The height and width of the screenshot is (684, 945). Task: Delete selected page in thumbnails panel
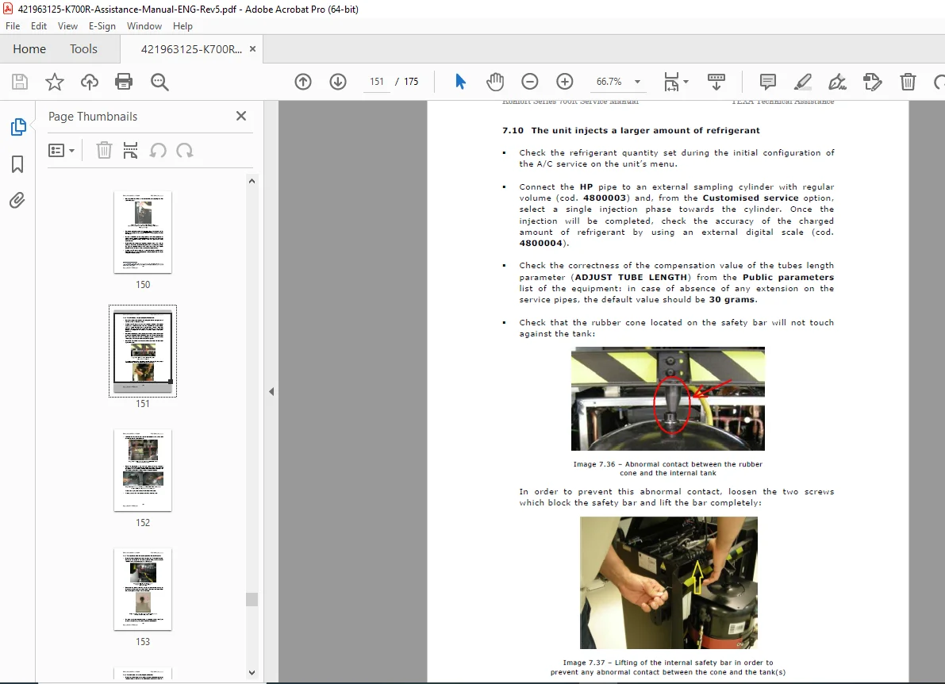pyautogui.click(x=104, y=150)
